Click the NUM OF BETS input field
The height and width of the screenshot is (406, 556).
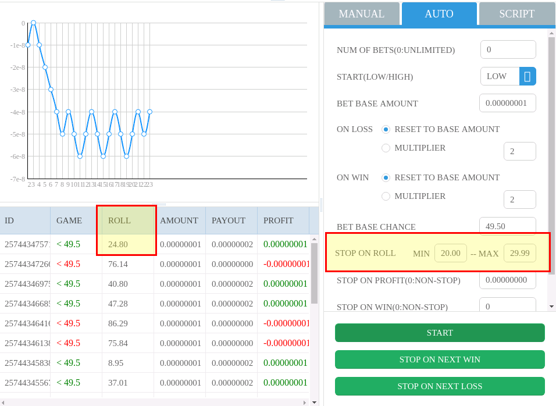point(508,49)
